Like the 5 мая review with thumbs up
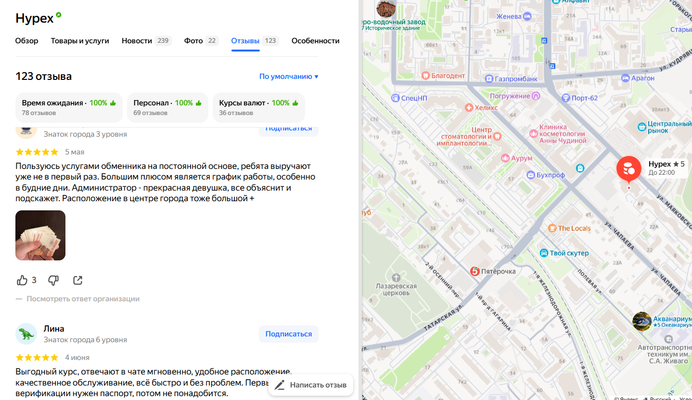 22,280
